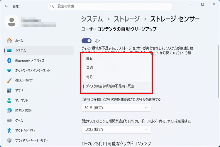
Task: Open 個人用設定 paintbrush icon
Action: tap(9, 81)
